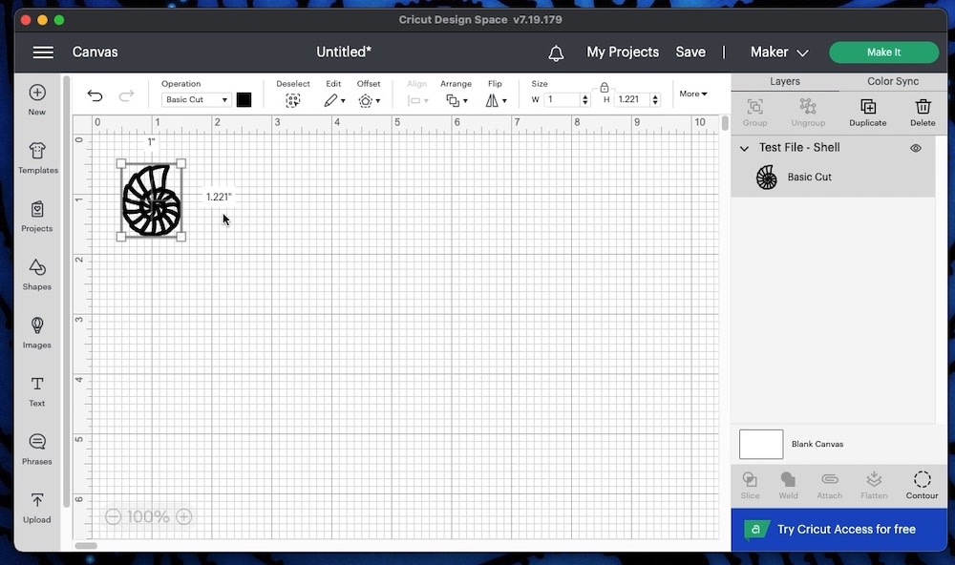Image resolution: width=955 pixels, height=565 pixels.
Task: Click the canvas vertical scrollbar
Action: pyautogui.click(x=725, y=124)
